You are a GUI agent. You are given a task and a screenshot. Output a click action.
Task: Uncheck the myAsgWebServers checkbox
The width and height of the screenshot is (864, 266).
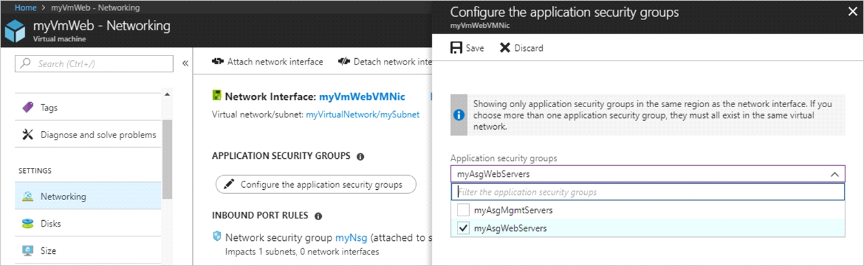(463, 228)
